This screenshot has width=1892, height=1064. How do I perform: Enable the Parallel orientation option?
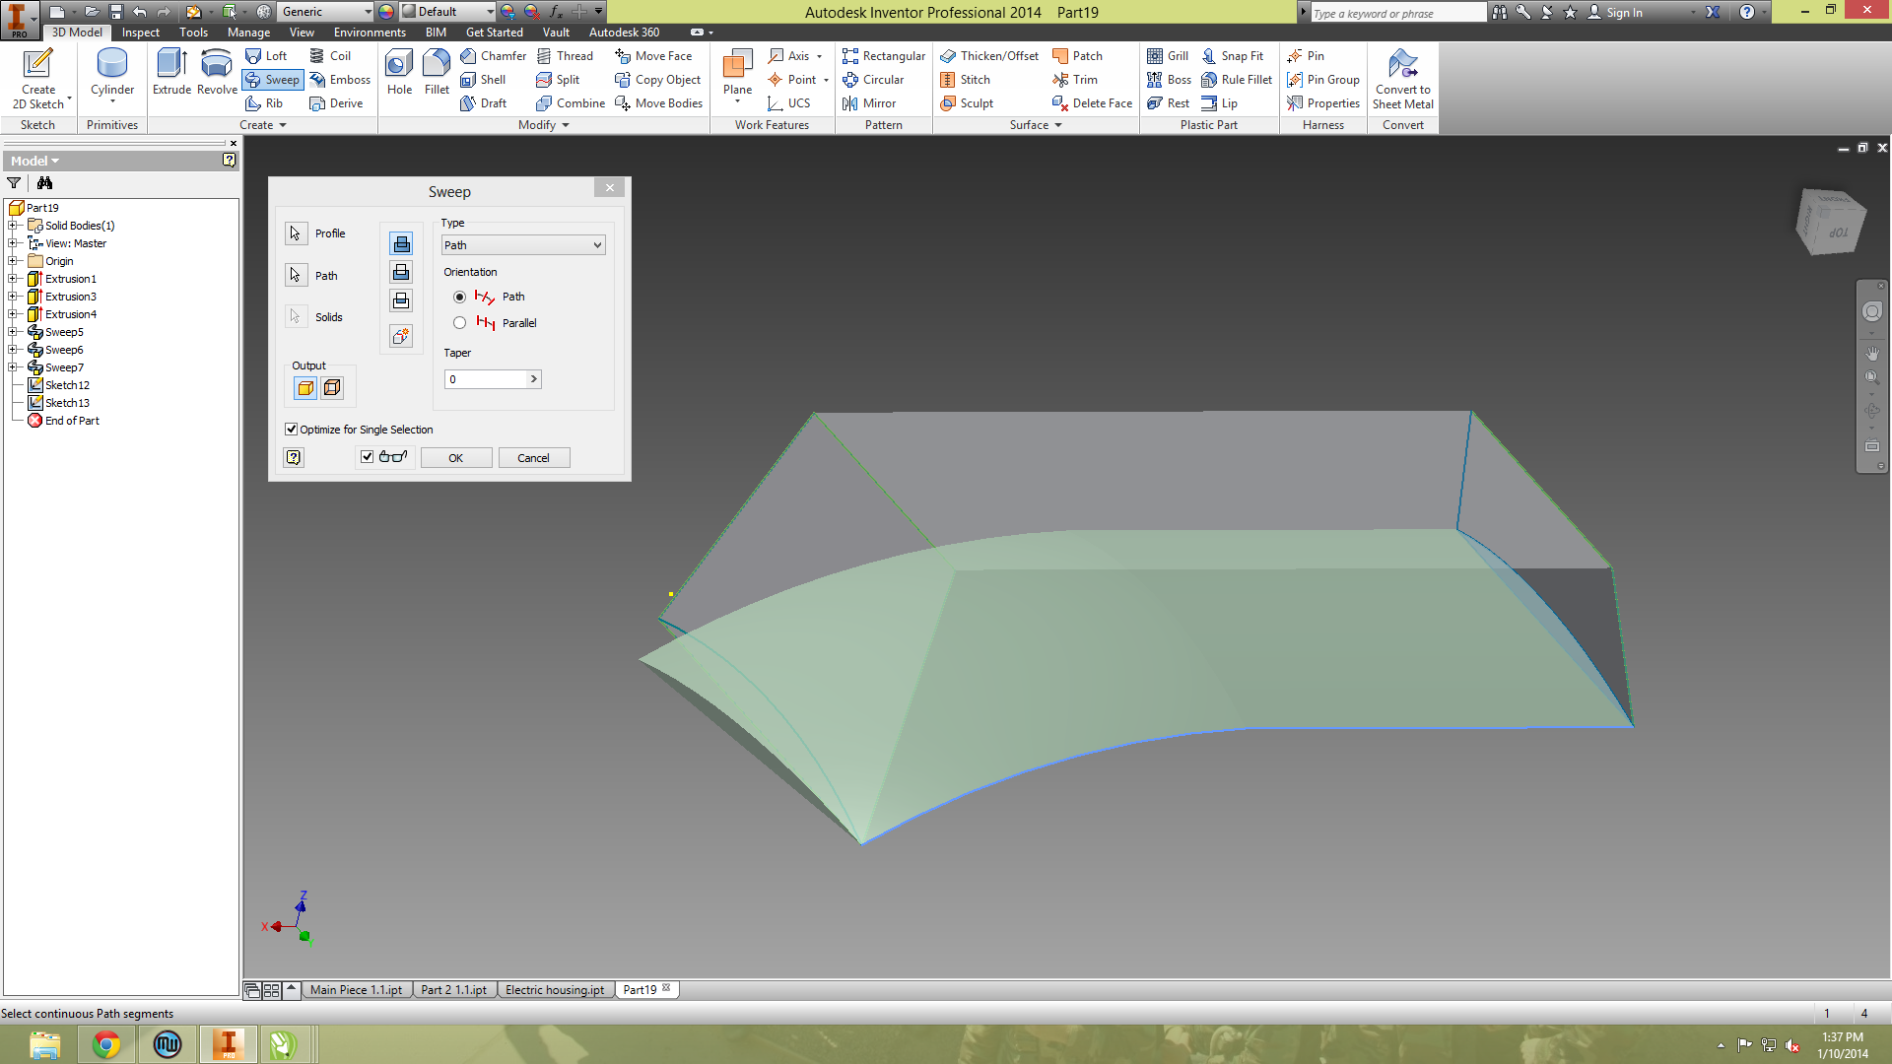[x=459, y=322]
